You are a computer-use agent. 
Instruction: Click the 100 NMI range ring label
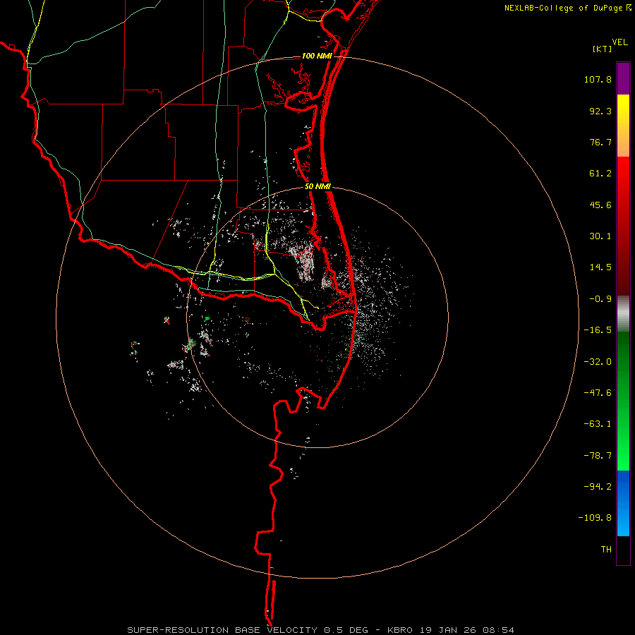pyautogui.click(x=317, y=56)
